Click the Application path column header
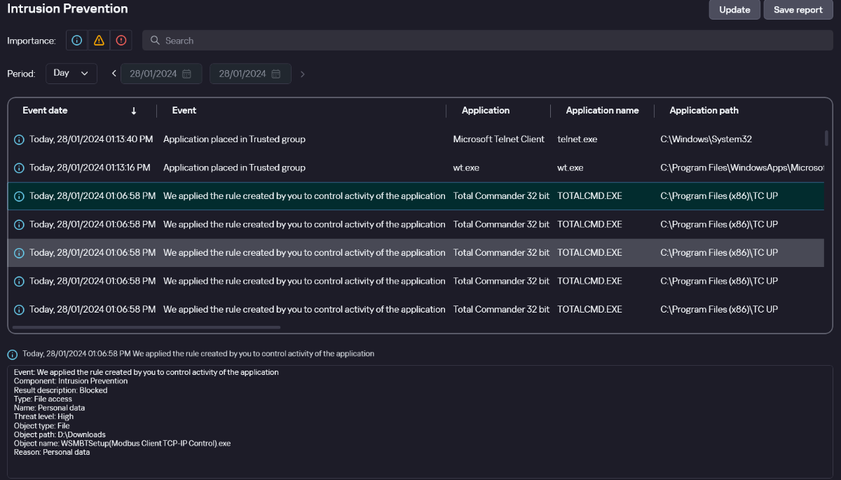 (x=704, y=111)
